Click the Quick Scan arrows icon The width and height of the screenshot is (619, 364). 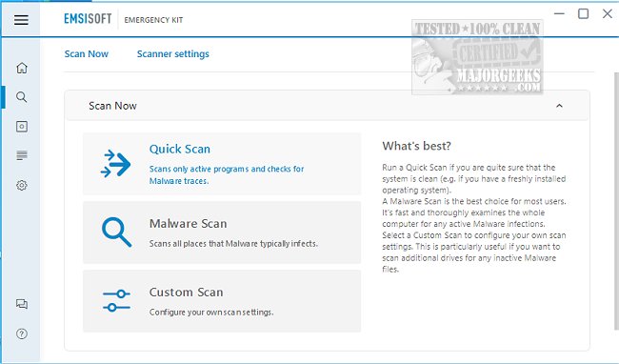pyautogui.click(x=115, y=164)
